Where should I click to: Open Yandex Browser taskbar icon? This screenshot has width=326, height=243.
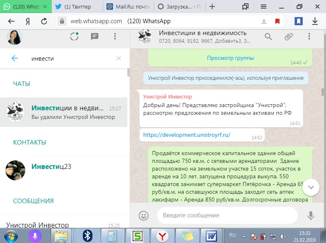click(162, 236)
